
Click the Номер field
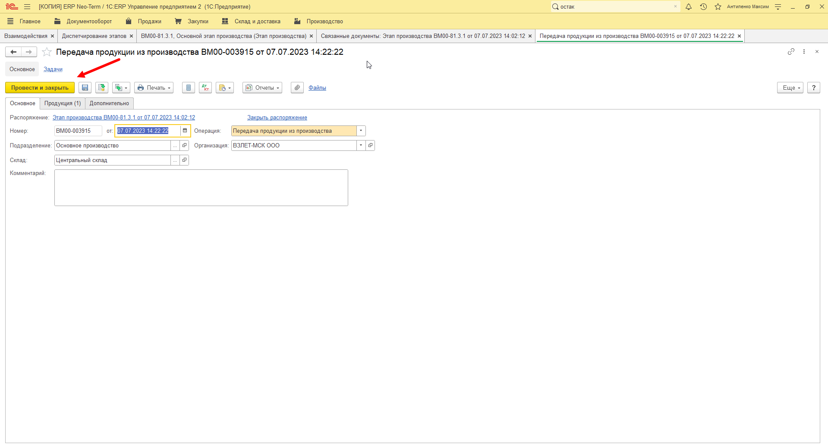tap(78, 131)
